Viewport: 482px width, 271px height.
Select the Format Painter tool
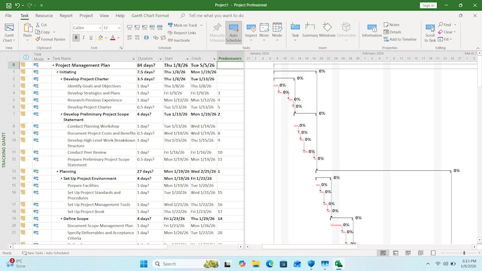tap(50, 39)
